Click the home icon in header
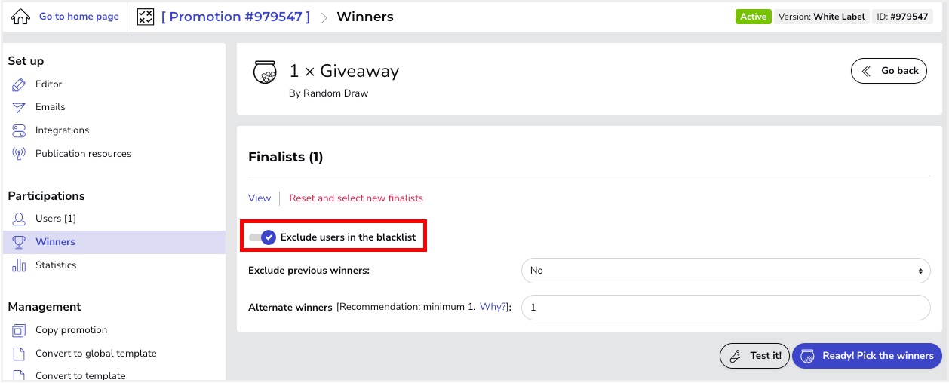 click(20, 17)
